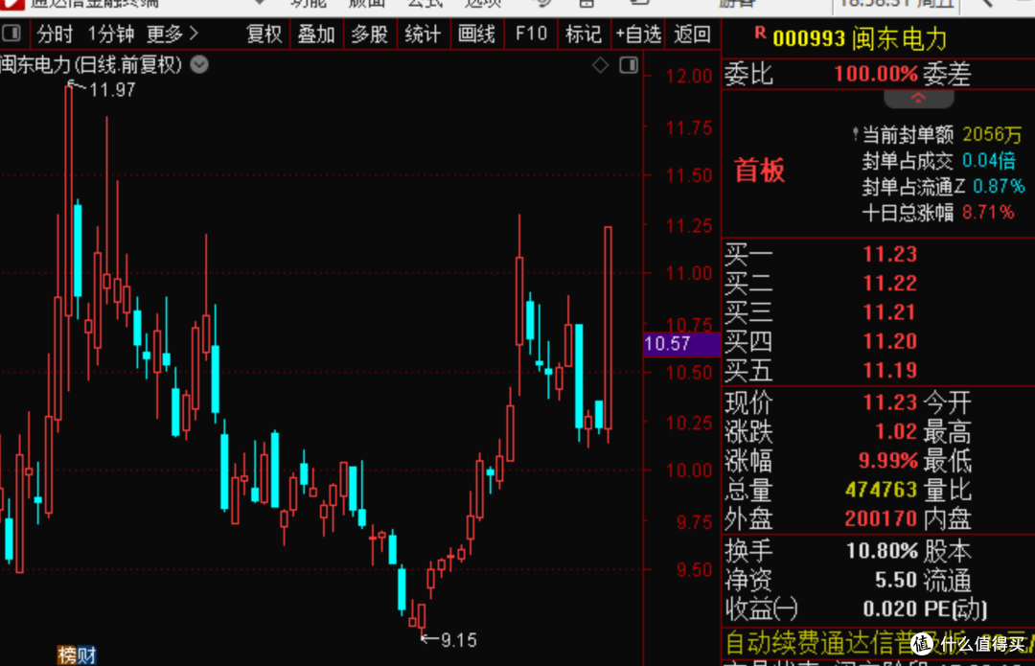Click 现价 value 11.23
The height and width of the screenshot is (666, 1035).
[x=889, y=402]
